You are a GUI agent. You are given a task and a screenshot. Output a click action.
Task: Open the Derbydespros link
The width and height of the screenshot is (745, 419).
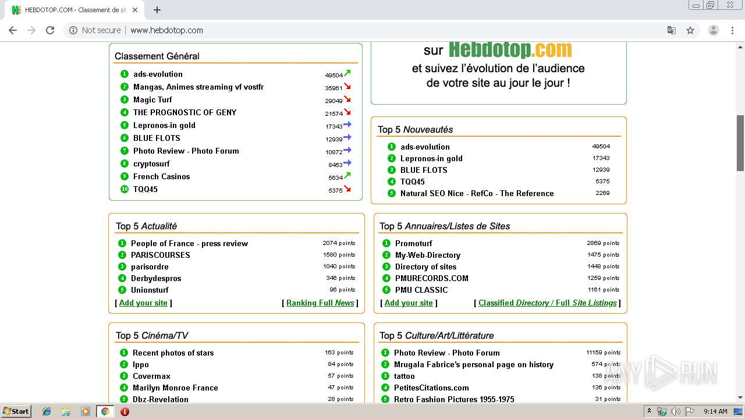156,278
